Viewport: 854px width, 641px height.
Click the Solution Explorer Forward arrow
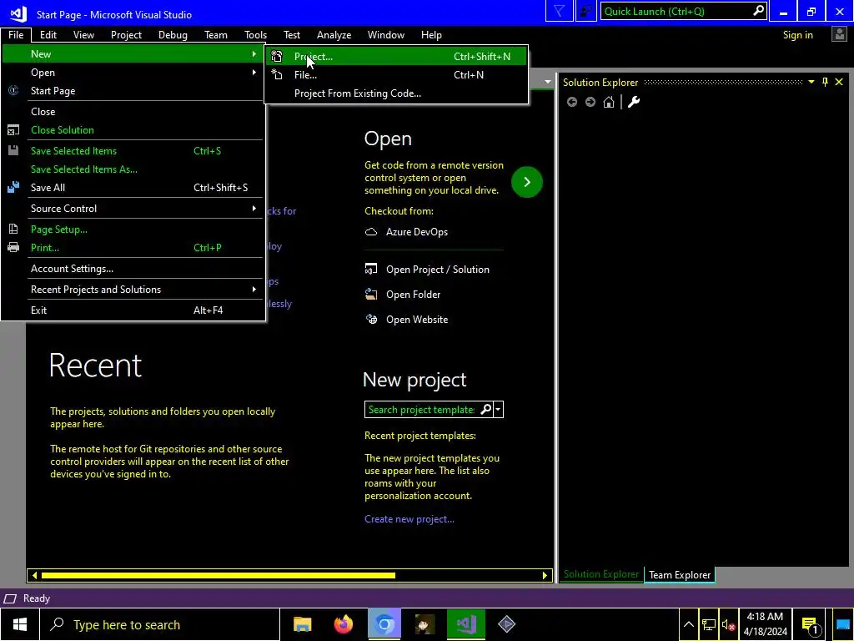(x=590, y=102)
